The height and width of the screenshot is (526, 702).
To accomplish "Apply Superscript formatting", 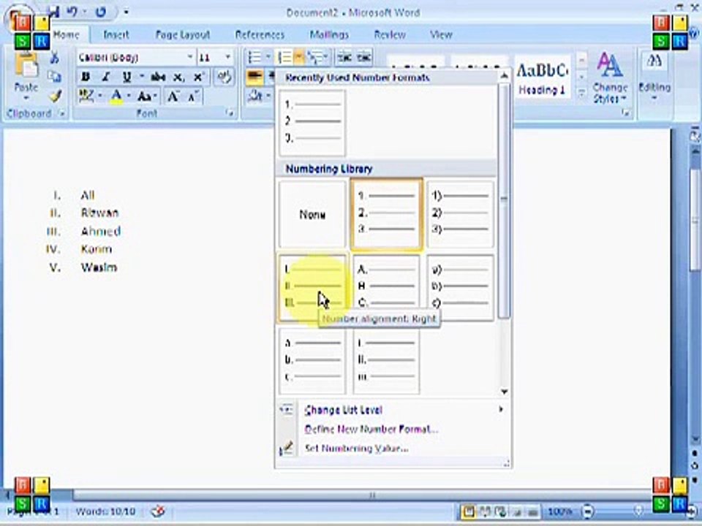I will (198, 77).
